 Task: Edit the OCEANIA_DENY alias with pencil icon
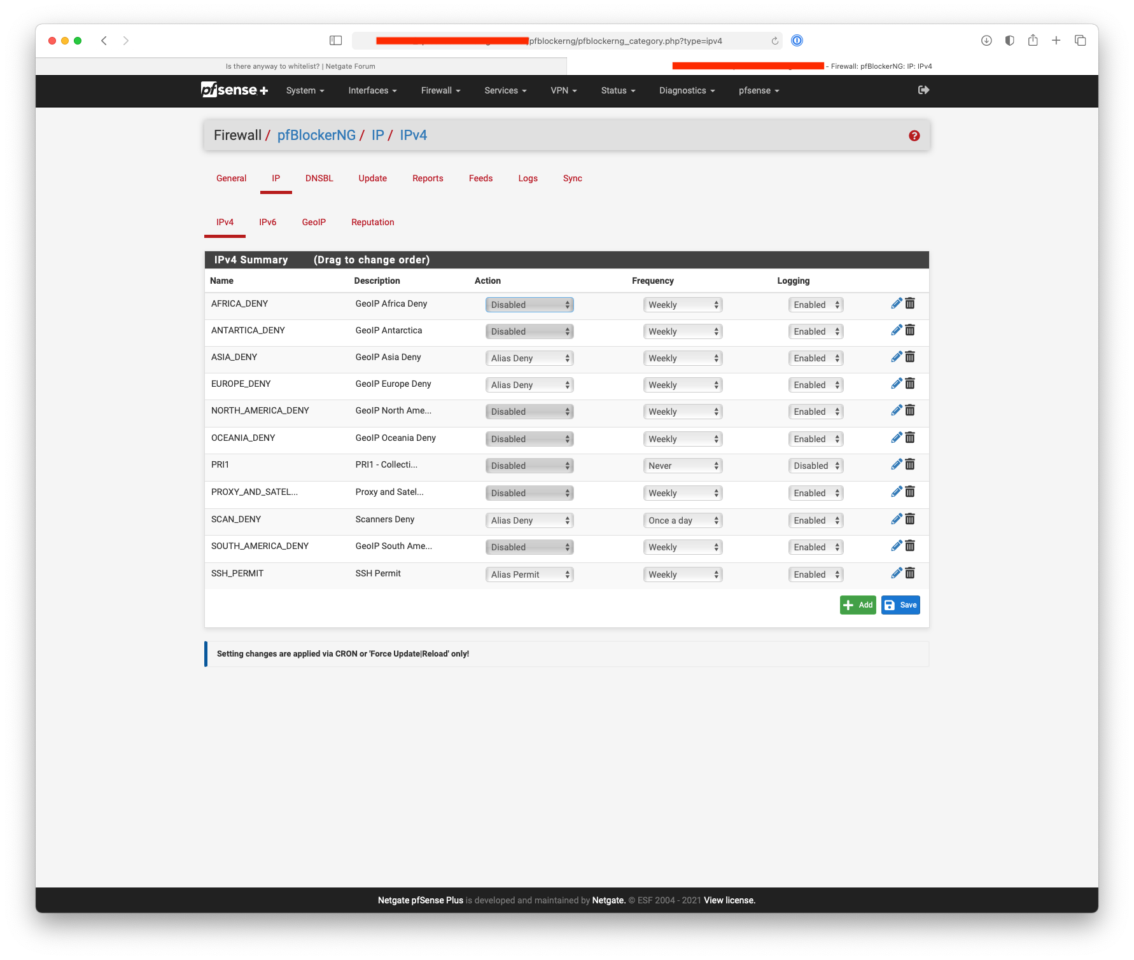click(896, 438)
